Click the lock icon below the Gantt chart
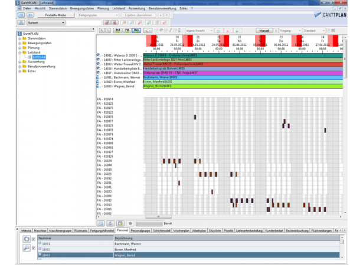The height and width of the screenshot is (265, 363). point(110,223)
